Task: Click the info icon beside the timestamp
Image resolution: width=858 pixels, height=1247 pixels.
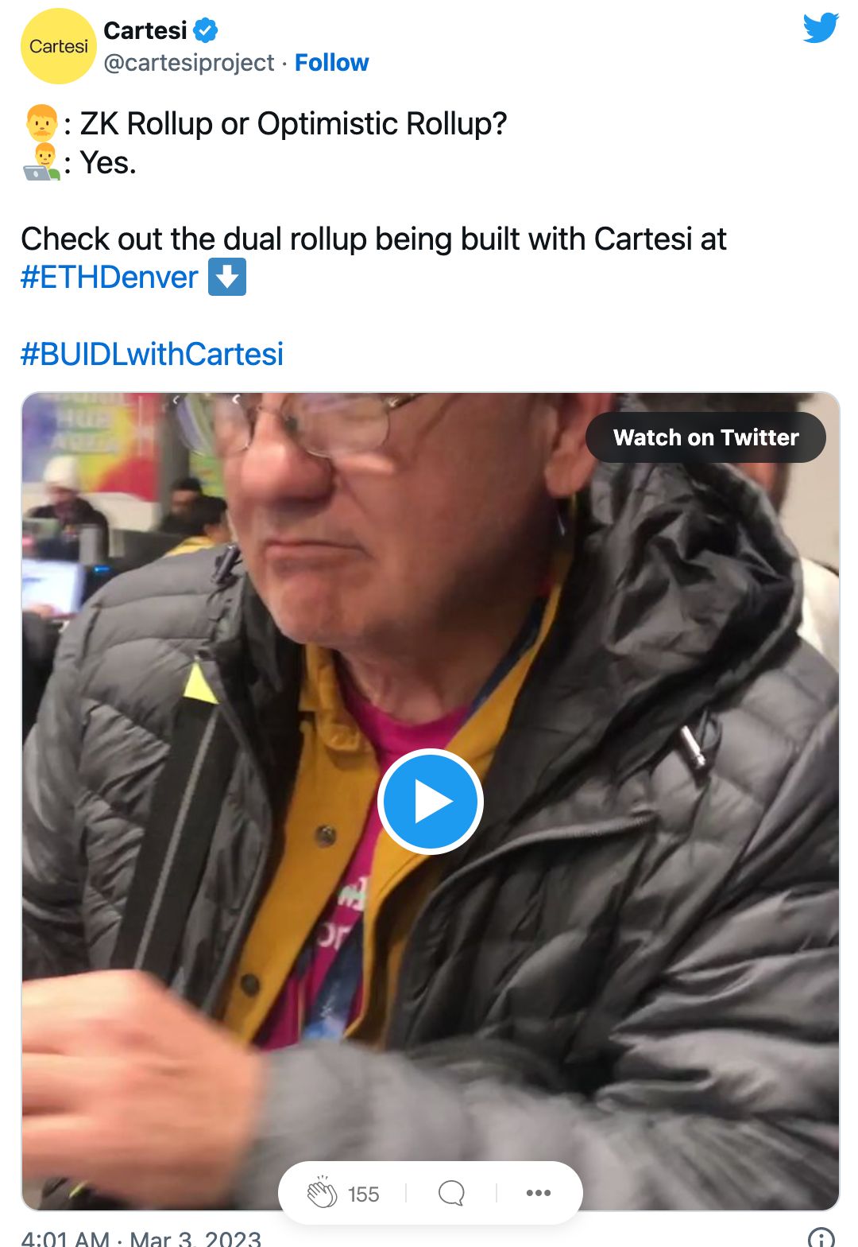Action: point(821,1237)
